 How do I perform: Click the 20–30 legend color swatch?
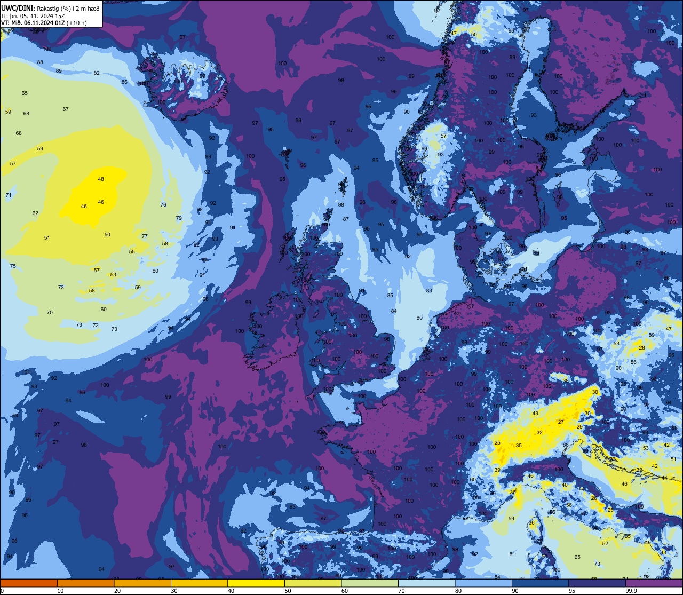[142, 583]
